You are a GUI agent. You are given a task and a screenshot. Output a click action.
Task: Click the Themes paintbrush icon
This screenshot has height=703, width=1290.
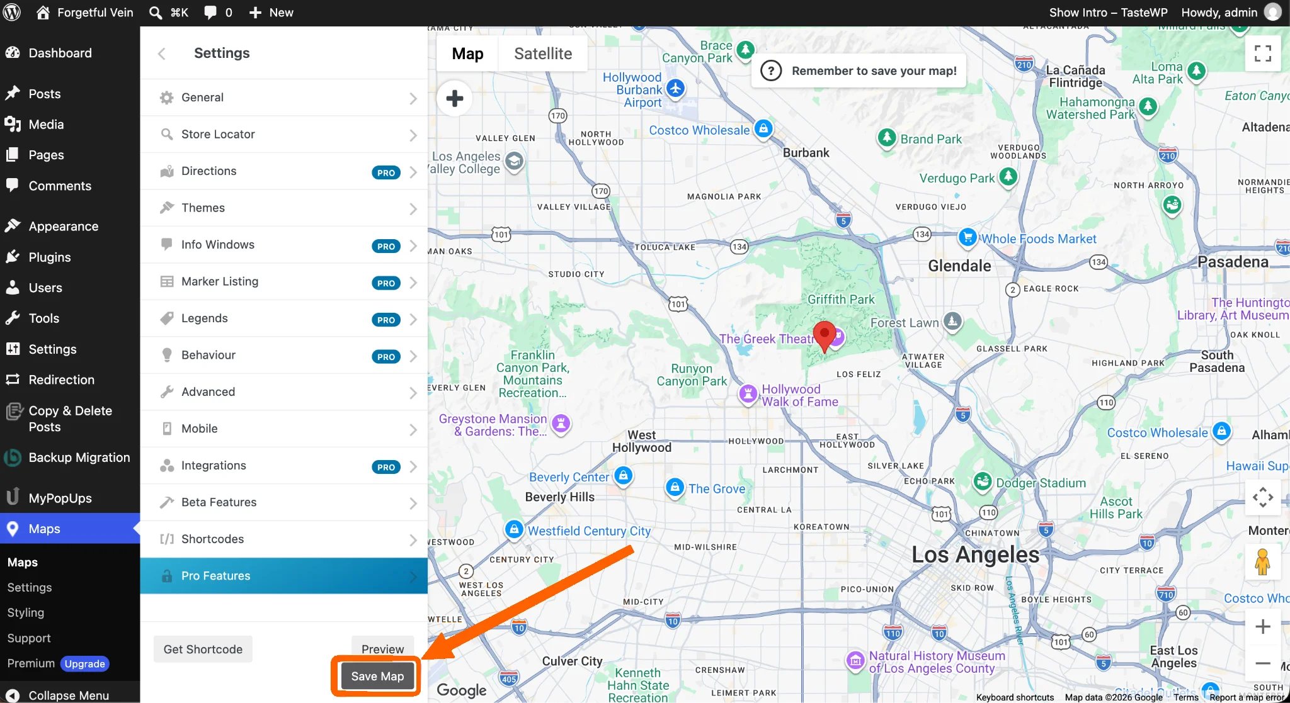pos(166,208)
